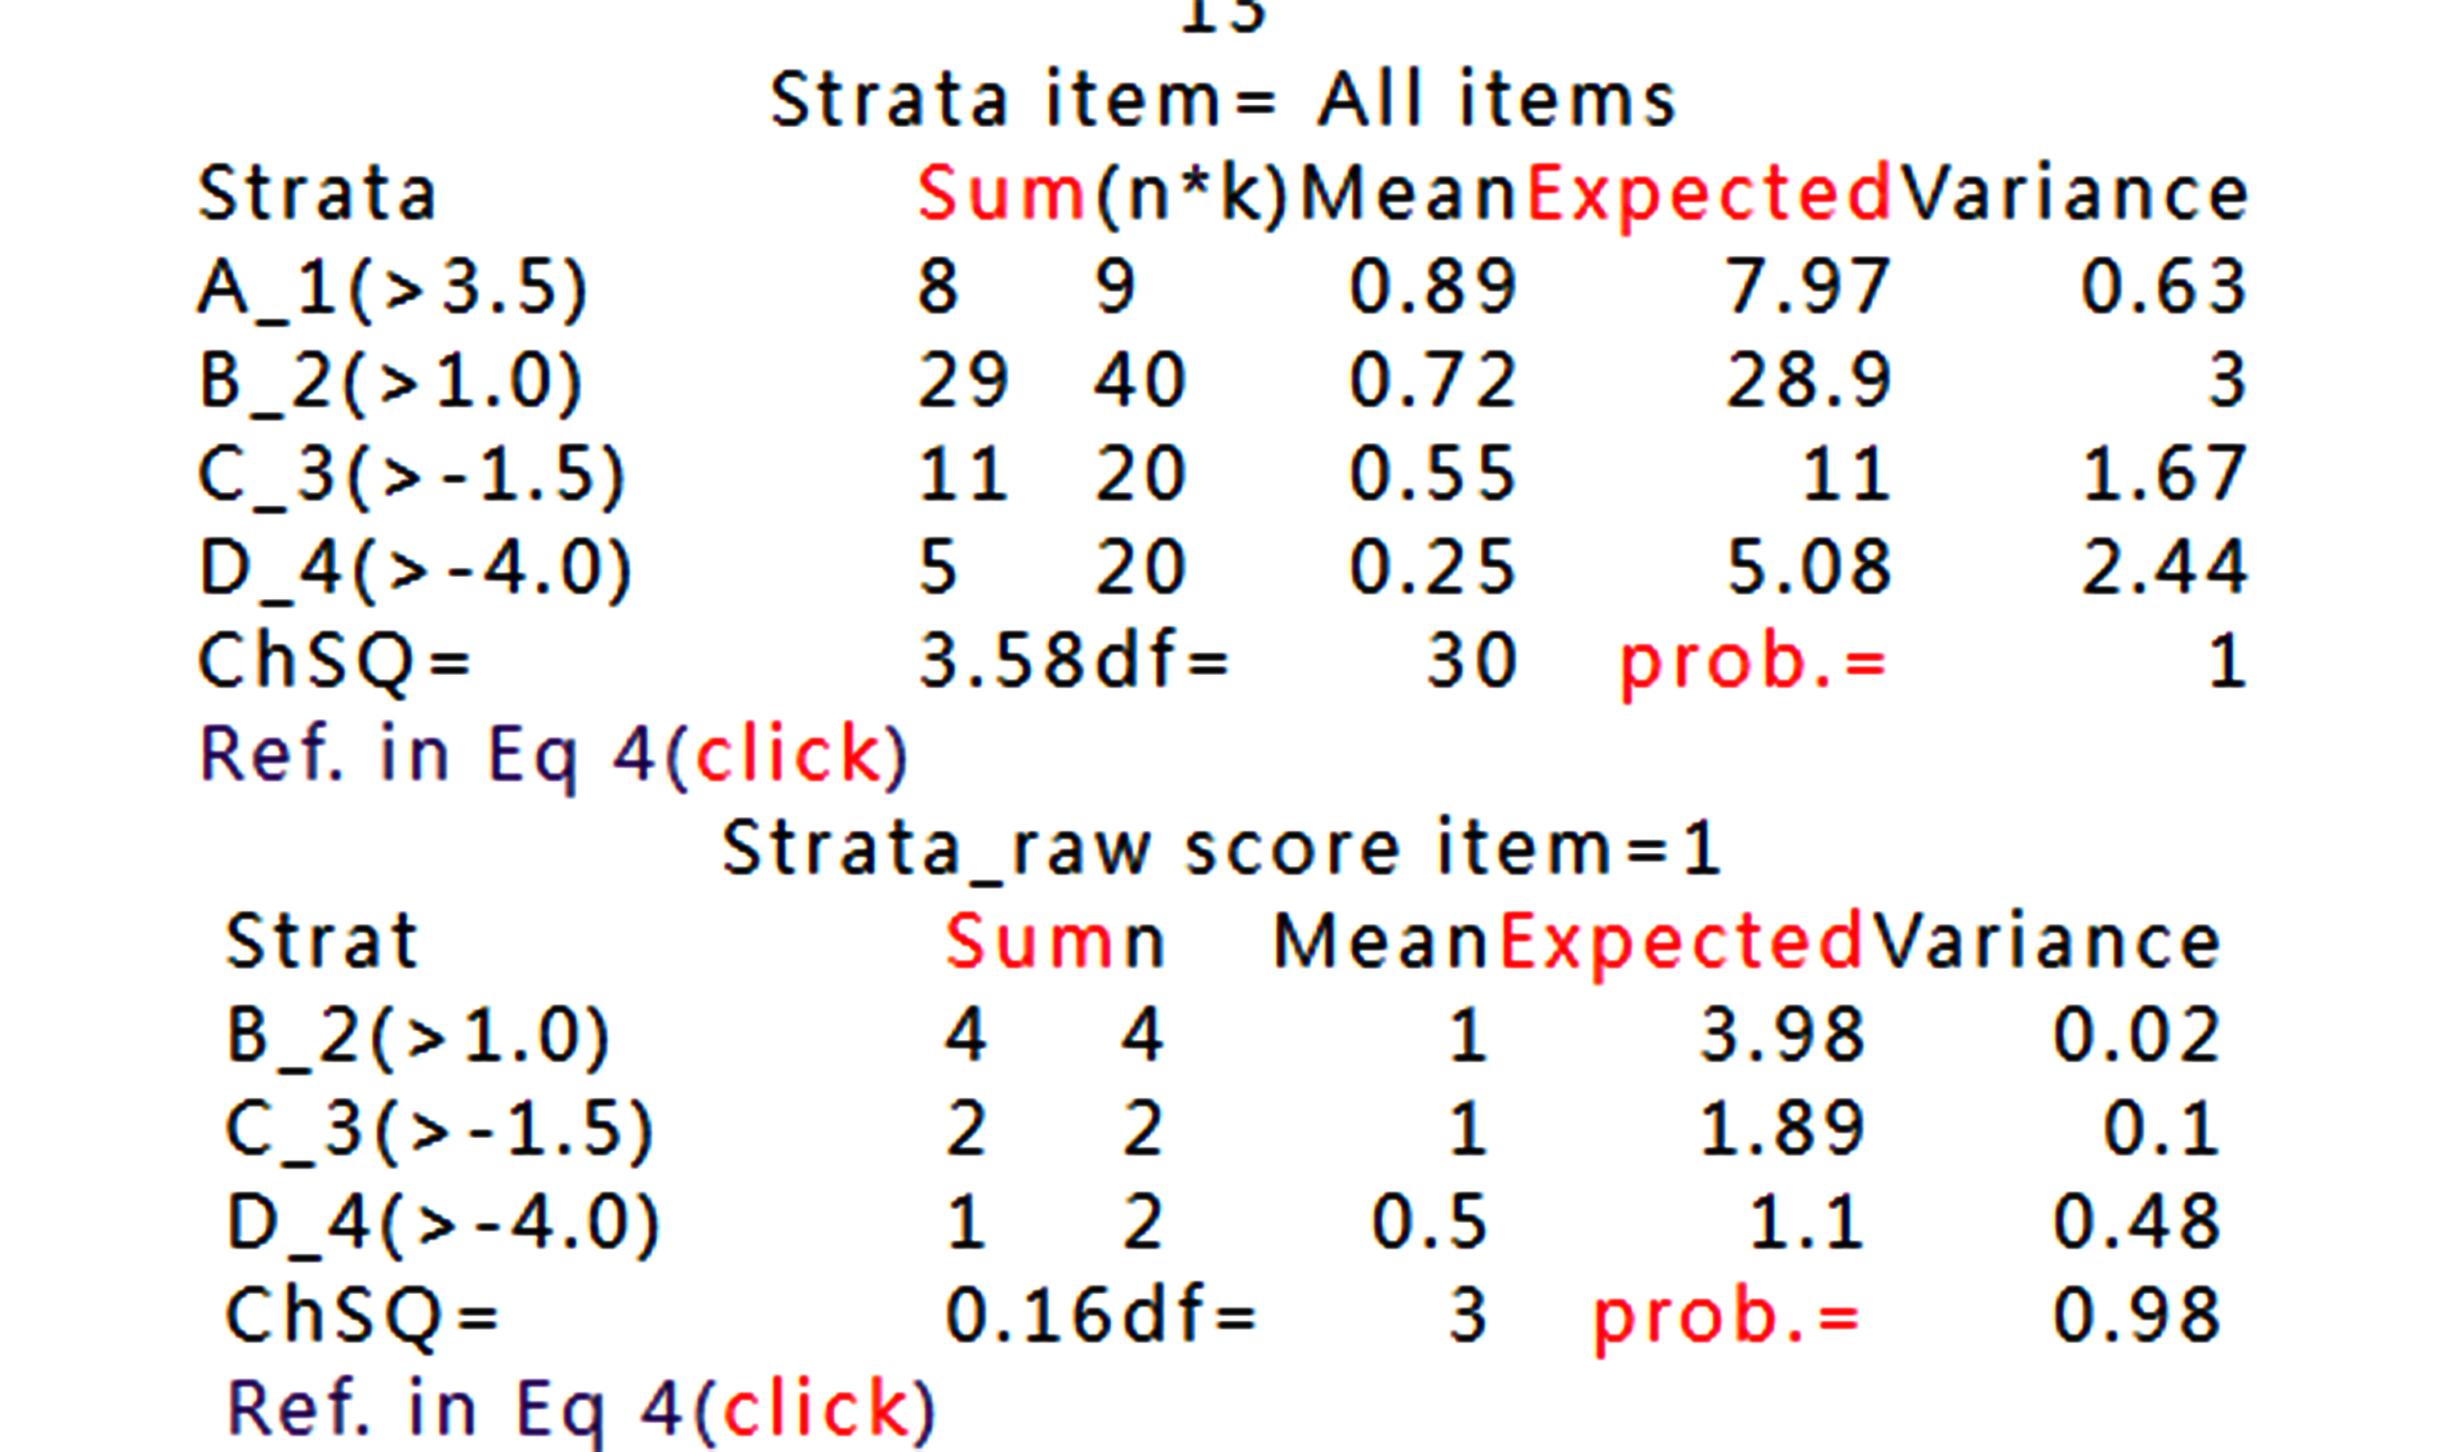Select the Expected value 28.9 cell
The height and width of the screenshot is (1452, 2445).
1808,380
